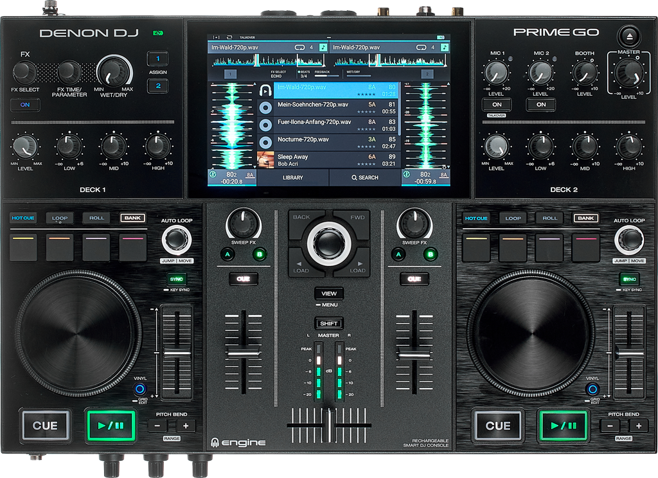The image size is (658, 478).
Task: Tap the FX SELECT ECHO field on screen
Action: pos(278,74)
